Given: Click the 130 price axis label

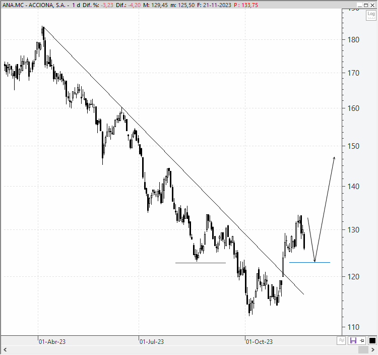Looking at the screenshot, I should pyautogui.click(x=353, y=230).
